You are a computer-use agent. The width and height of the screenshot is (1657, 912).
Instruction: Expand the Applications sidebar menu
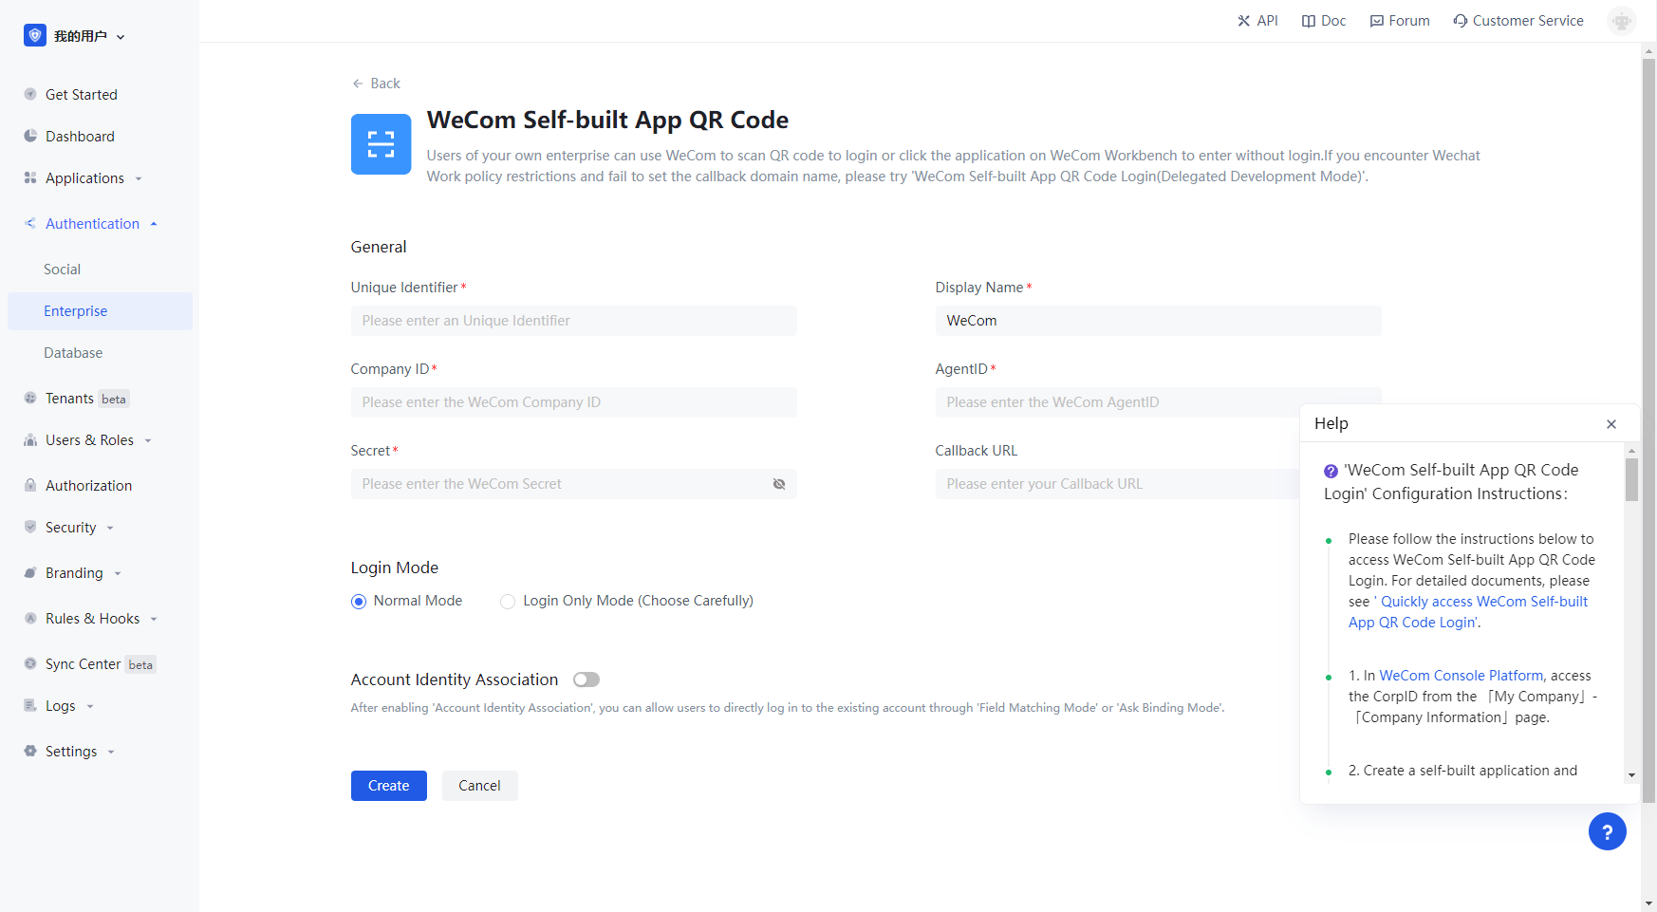point(84,177)
